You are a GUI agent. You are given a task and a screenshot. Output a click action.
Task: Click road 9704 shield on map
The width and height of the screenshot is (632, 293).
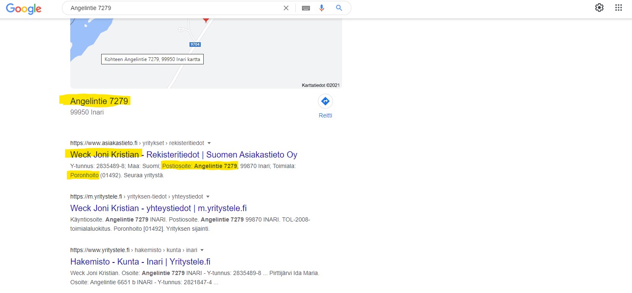click(x=195, y=44)
